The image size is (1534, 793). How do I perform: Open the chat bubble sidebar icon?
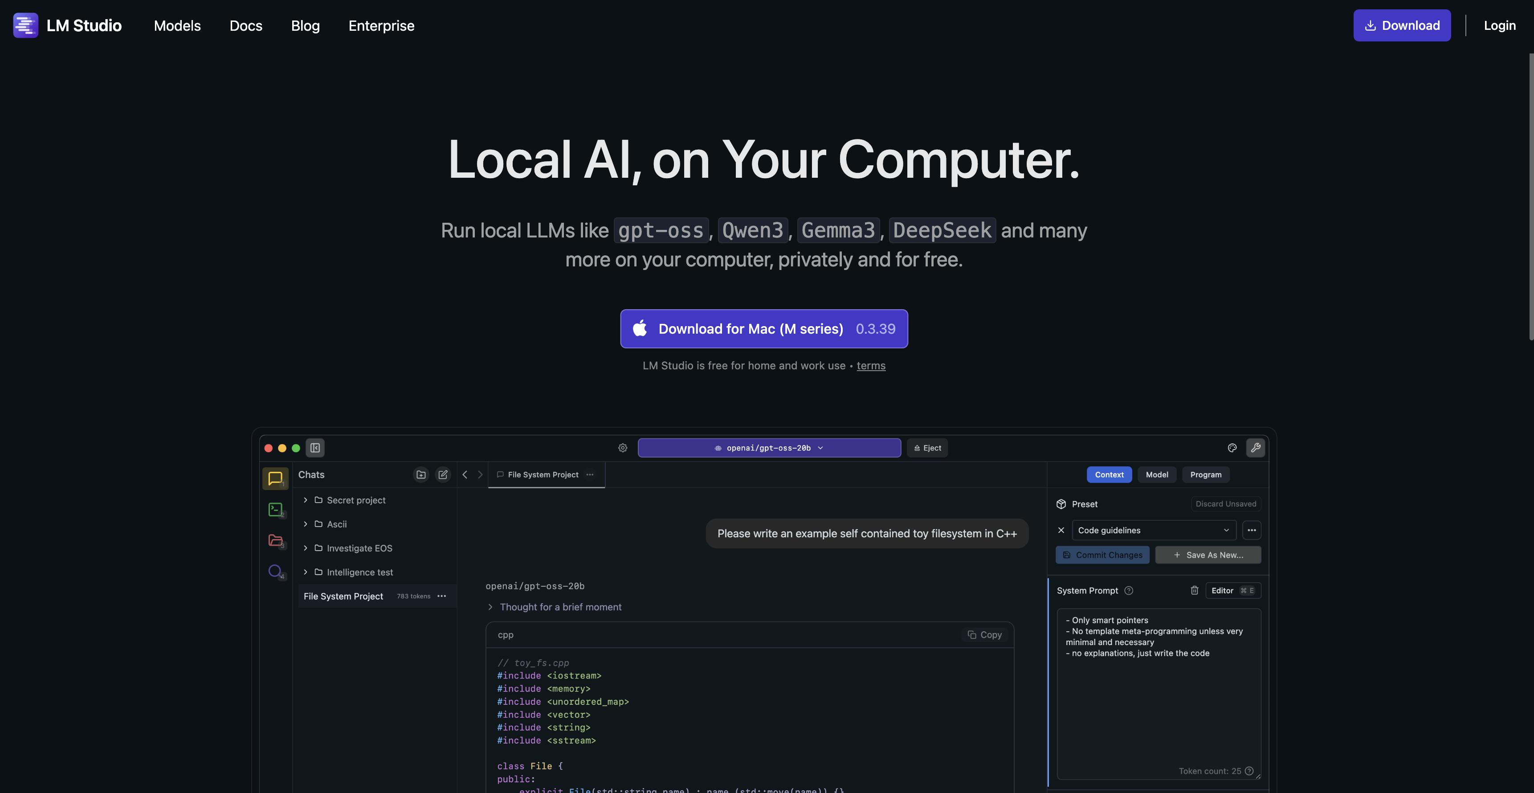coord(275,478)
